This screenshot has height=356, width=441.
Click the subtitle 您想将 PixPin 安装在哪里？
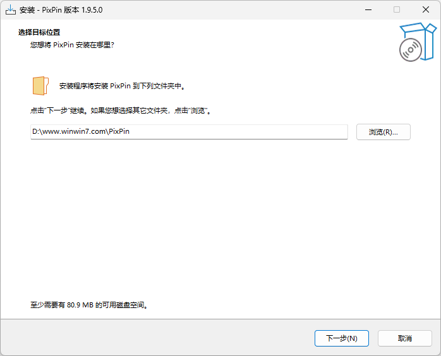72,45
